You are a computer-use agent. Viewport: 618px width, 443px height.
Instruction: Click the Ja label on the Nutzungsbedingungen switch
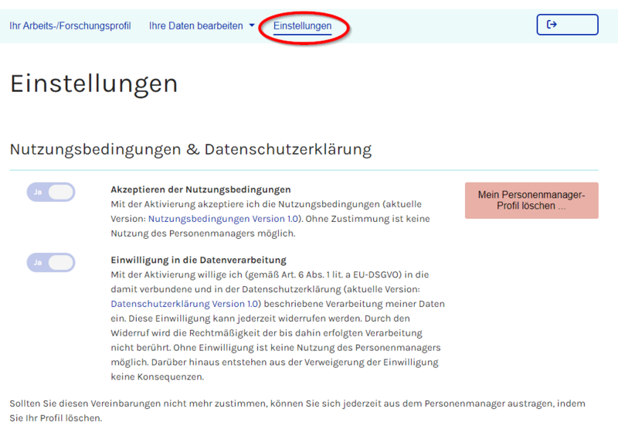coord(37,193)
